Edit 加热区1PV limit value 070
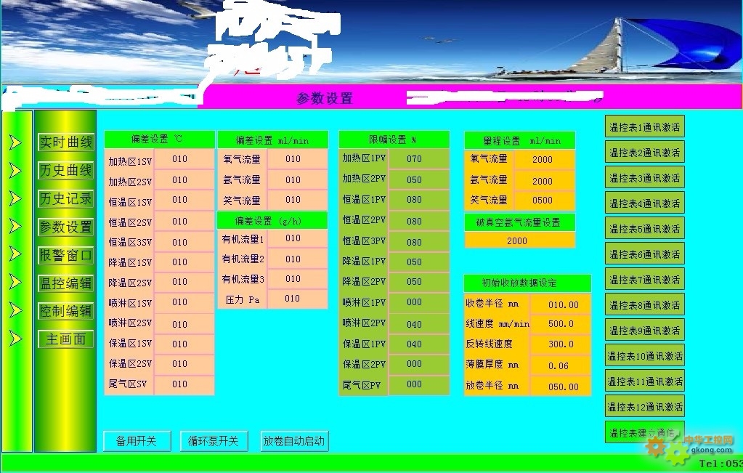The width and height of the screenshot is (743, 473). [419, 159]
